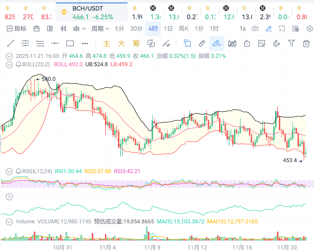The height and width of the screenshot is (252, 314).
Task: Click the trash icon to delete drawings
Action: click(306, 43)
